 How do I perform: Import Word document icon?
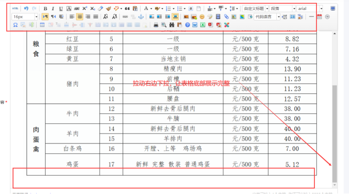pyautogui.click(x=195, y=25)
